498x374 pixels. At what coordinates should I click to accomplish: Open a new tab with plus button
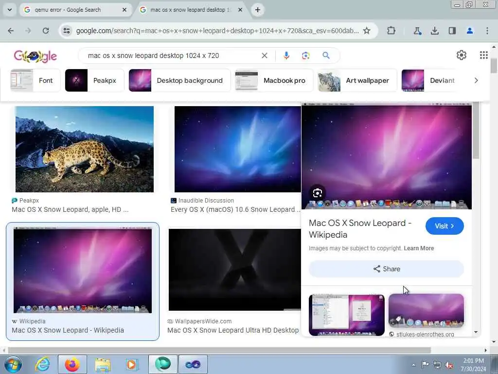[x=258, y=10]
